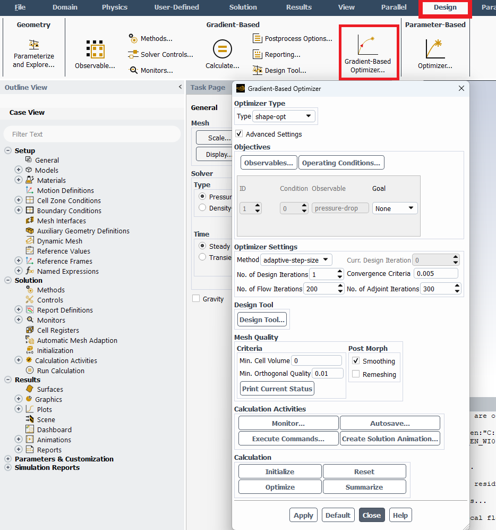
Task: Open the optimizer Type dropdown showing shape-opt
Action: pyautogui.click(x=284, y=116)
